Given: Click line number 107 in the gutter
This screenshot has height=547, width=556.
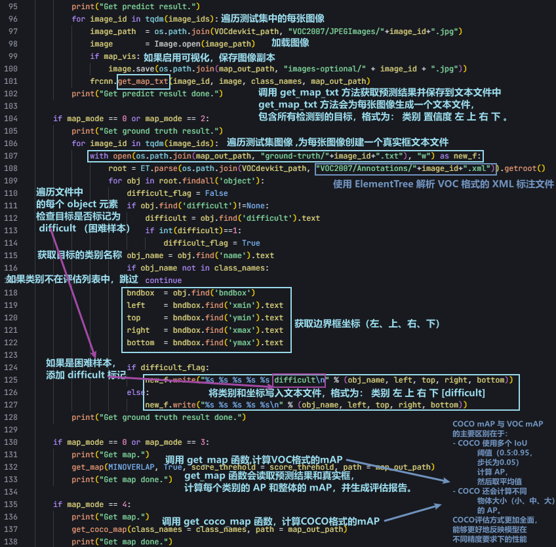Looking at the screenshot, I should point(10,156).
